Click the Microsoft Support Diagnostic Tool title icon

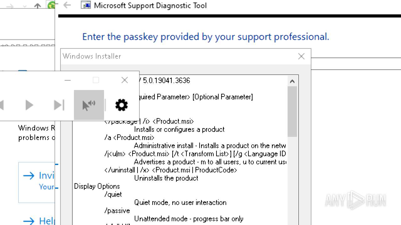pyautogui.click(x=86, y=5)
